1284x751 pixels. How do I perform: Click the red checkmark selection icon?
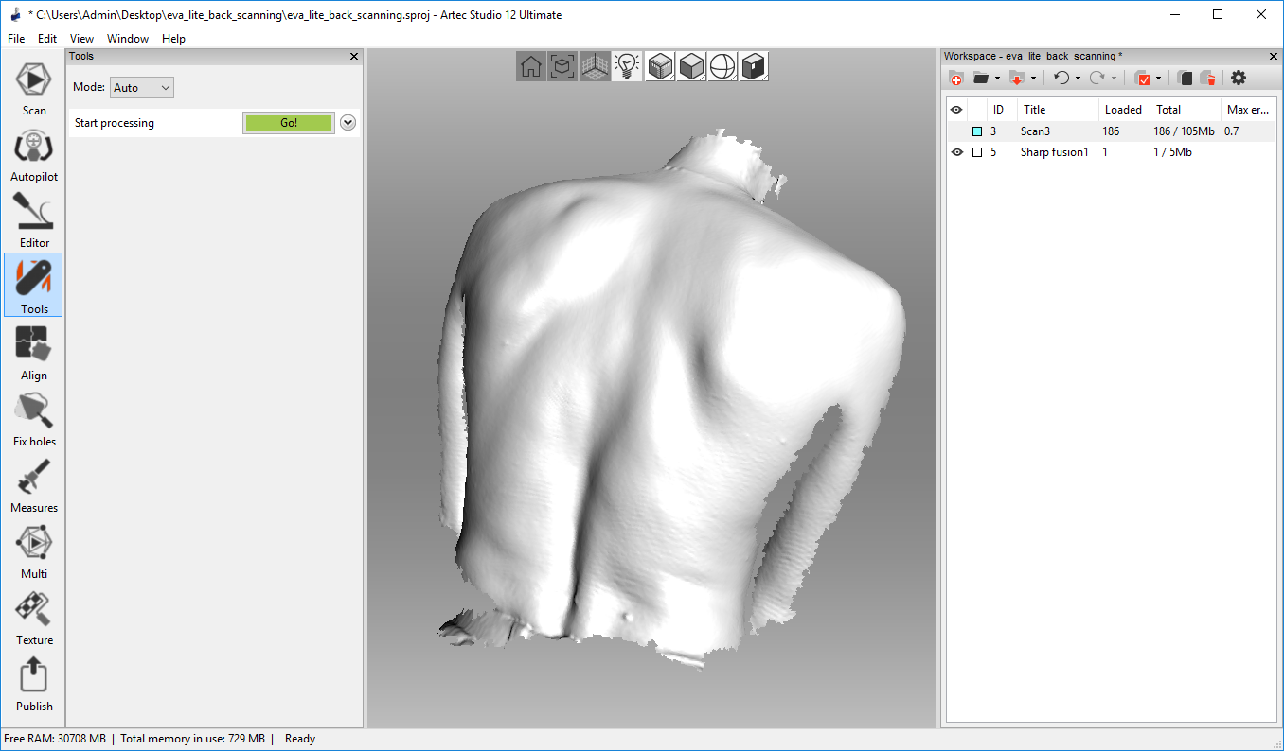(1142, 79)
